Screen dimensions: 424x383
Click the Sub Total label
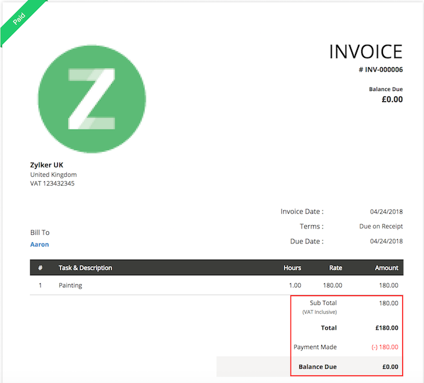[323, 303]
